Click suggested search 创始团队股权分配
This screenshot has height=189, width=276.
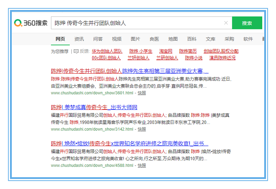(221, 51)
